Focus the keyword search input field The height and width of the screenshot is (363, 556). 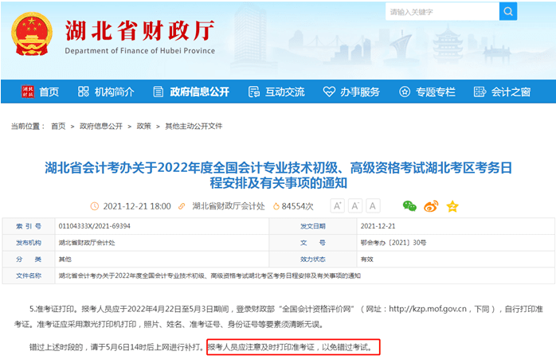442,12
